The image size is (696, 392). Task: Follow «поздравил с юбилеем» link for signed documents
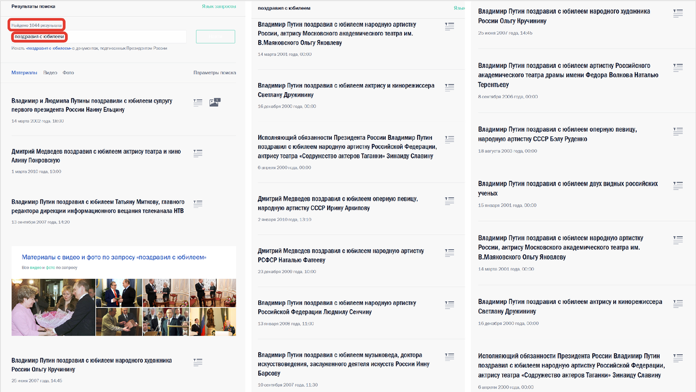point(49,49)
